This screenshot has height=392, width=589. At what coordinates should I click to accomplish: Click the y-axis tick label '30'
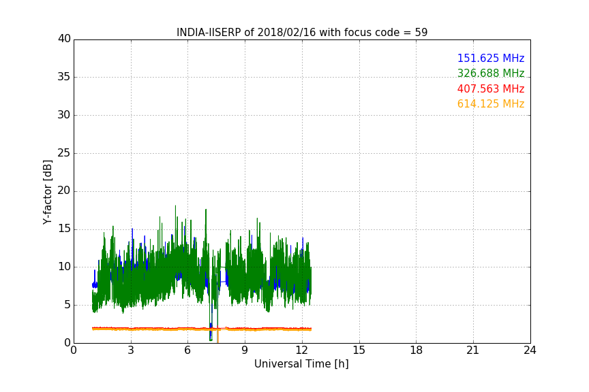click(x=64, y=115)
